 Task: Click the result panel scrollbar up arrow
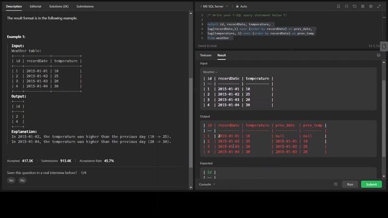384,62
